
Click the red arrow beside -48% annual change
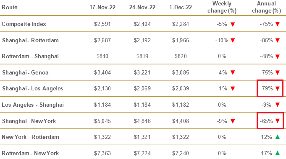(278, 56)
